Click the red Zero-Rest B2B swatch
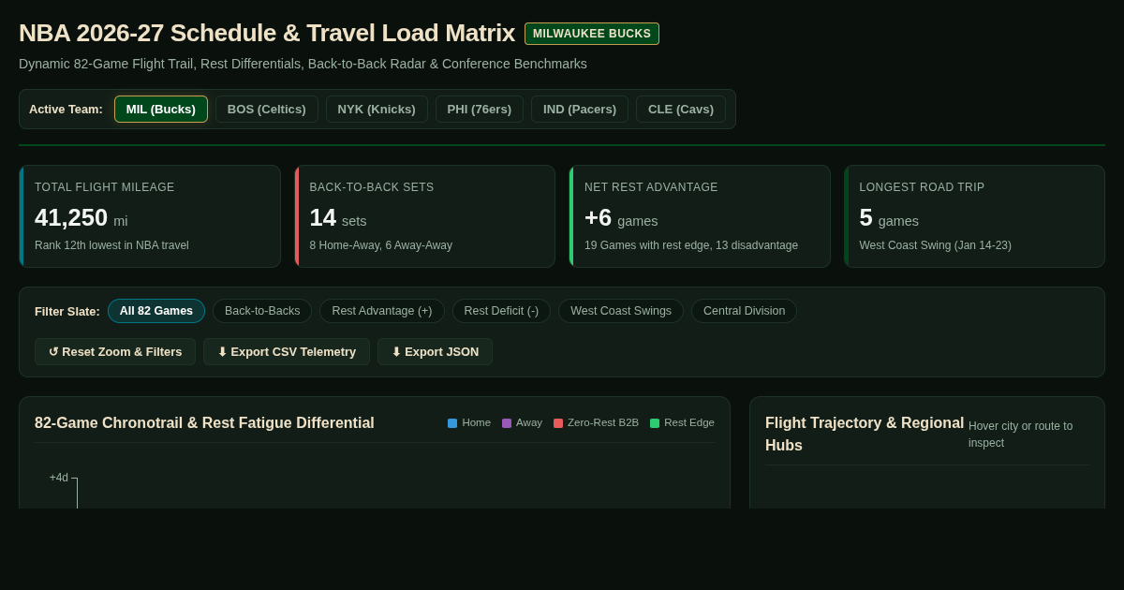 point(558,423)
